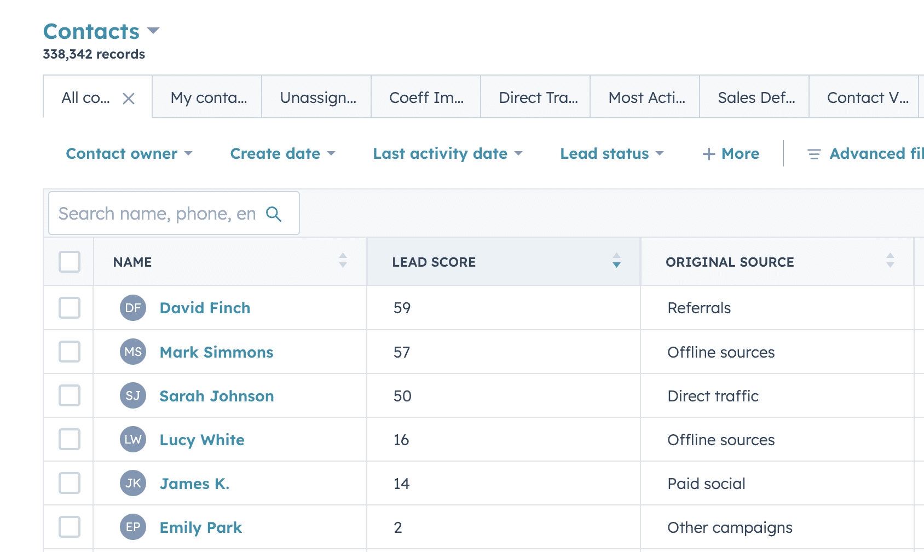Click the More filters button

coord(731,154)
